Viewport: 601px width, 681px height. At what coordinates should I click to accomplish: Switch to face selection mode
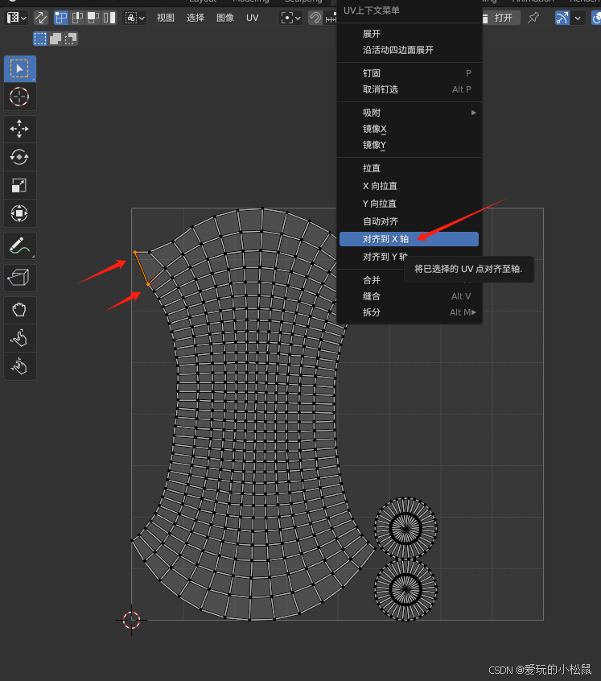point(93,18)
